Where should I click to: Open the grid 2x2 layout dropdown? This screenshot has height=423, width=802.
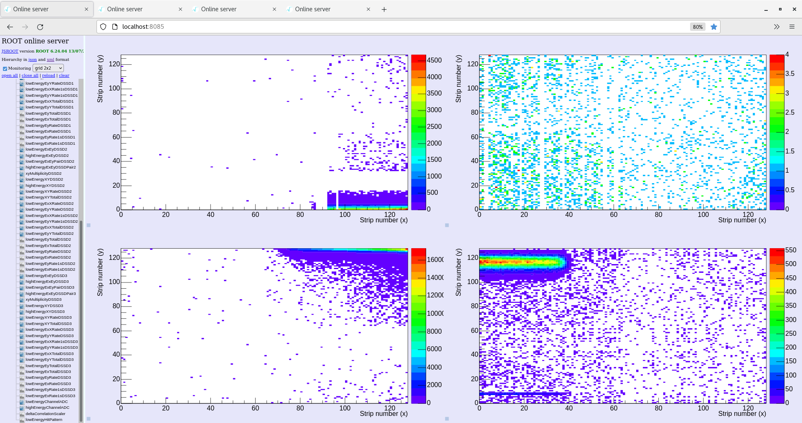(48, 68)
